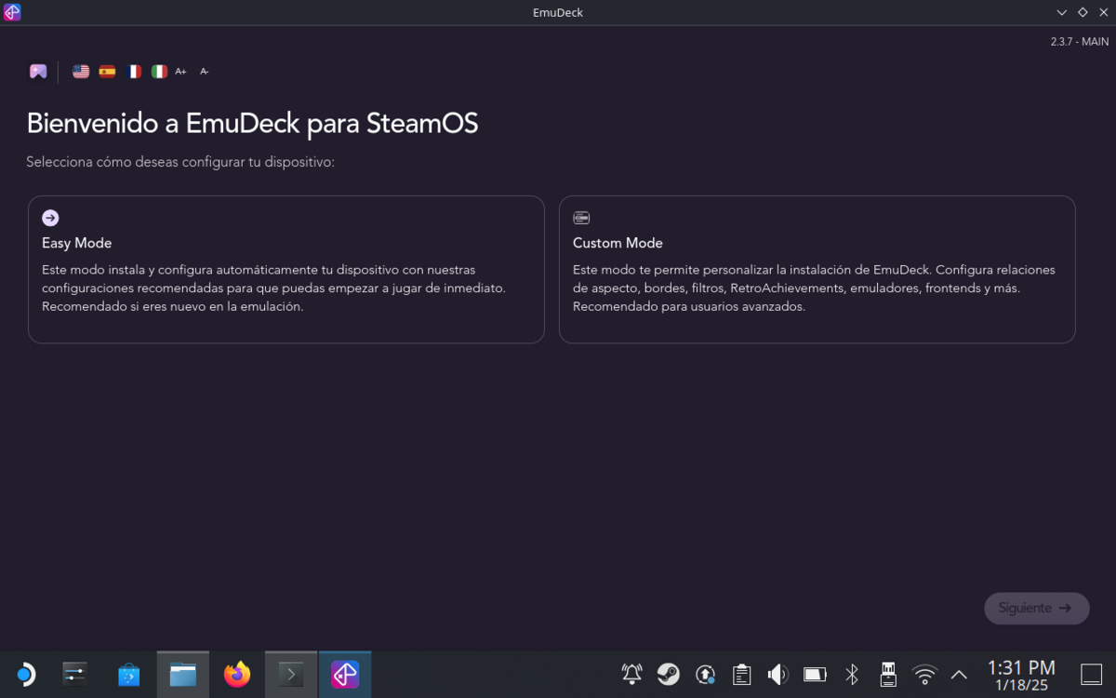Increase font size with A+

coord(181,72)
